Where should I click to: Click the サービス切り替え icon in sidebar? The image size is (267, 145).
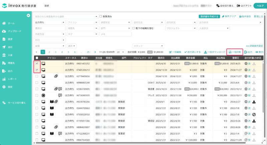[4, 103]
